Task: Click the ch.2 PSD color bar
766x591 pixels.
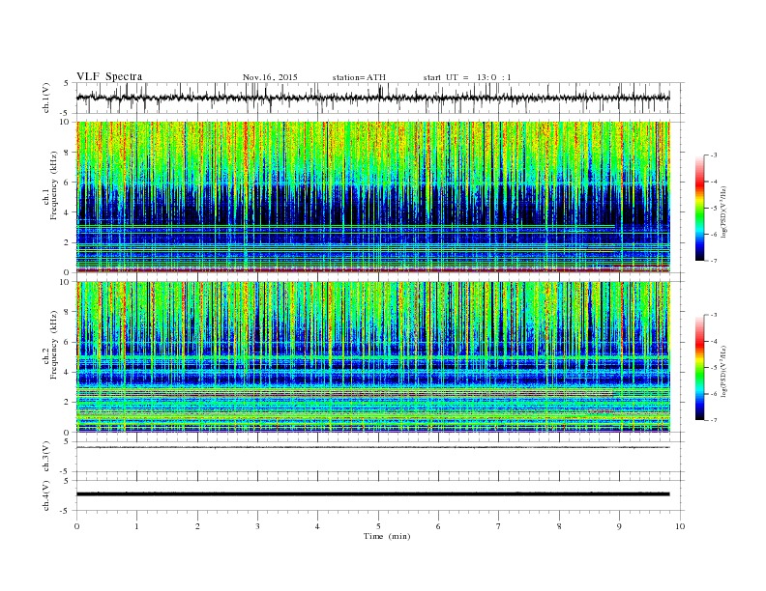Action: [x=699, y=368]
